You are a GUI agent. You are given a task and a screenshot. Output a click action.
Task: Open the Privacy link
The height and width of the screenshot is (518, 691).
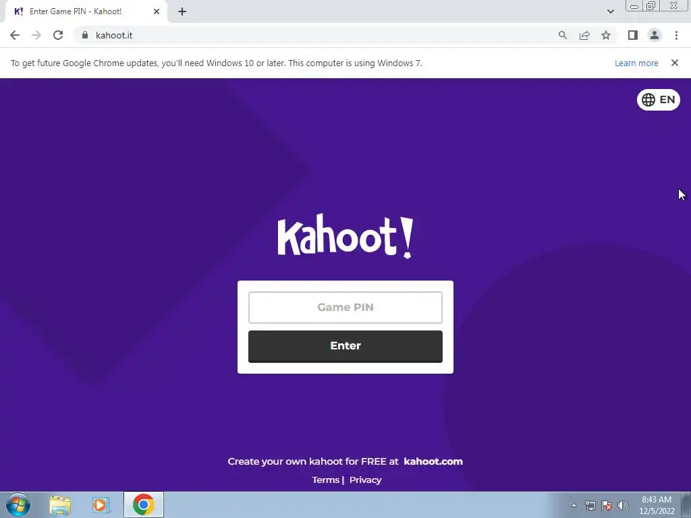pyautogui.click(x=365, y=480)
